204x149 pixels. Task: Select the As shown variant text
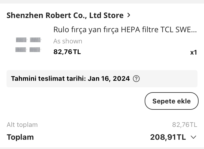pyautogui.click(x=68, y=41)
